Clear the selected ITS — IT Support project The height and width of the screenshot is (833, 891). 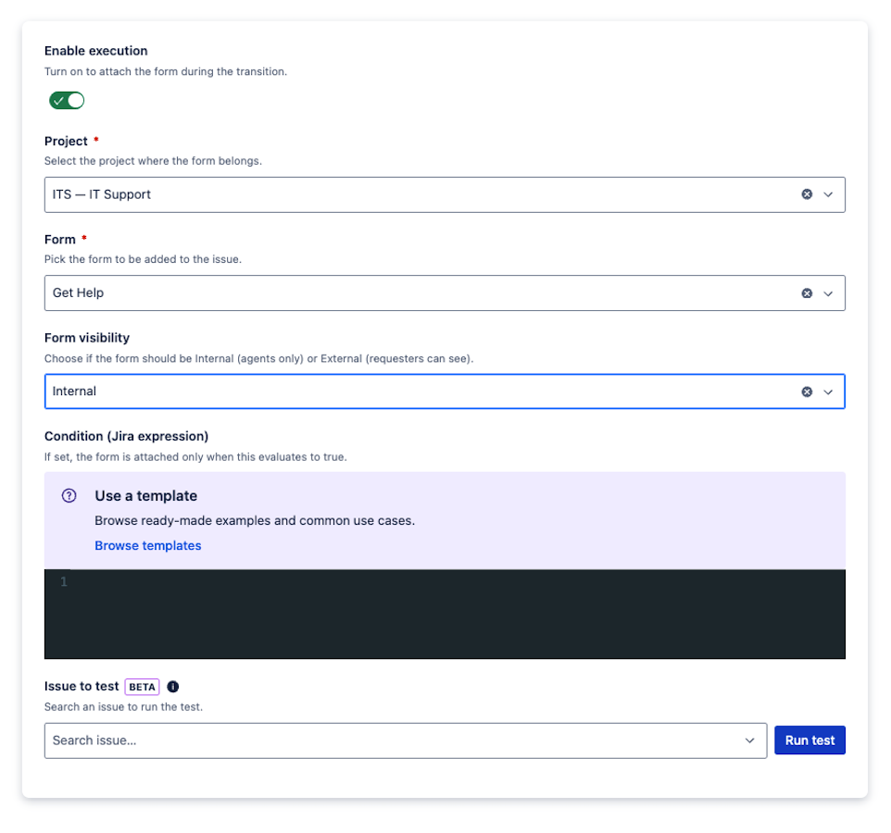pyautogui.click(x=807, y=194)
